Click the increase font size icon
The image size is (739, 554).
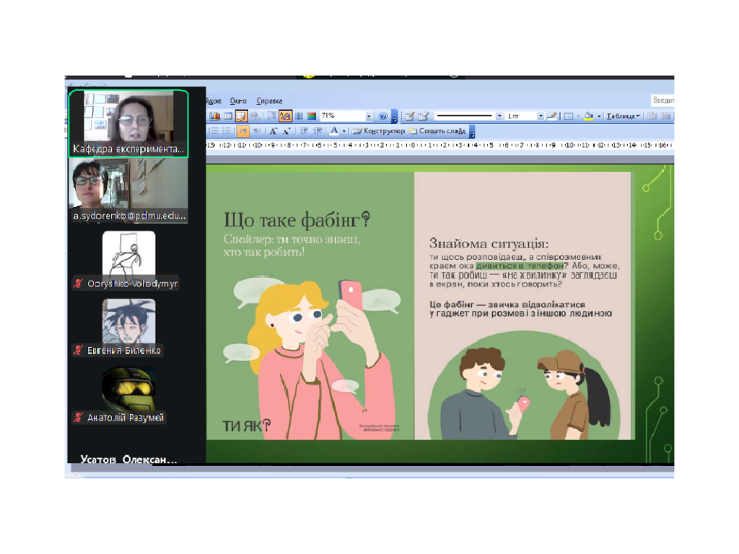coord(274,131)
